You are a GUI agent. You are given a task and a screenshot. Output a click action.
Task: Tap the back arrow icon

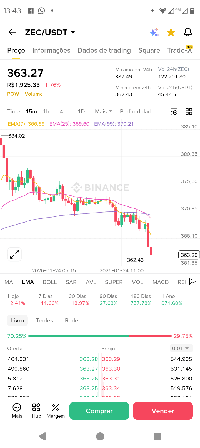pyautogui.click(x=12, y=32)
